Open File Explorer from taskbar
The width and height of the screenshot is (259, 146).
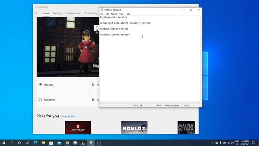pyautogui.click(x=43, y=143)
